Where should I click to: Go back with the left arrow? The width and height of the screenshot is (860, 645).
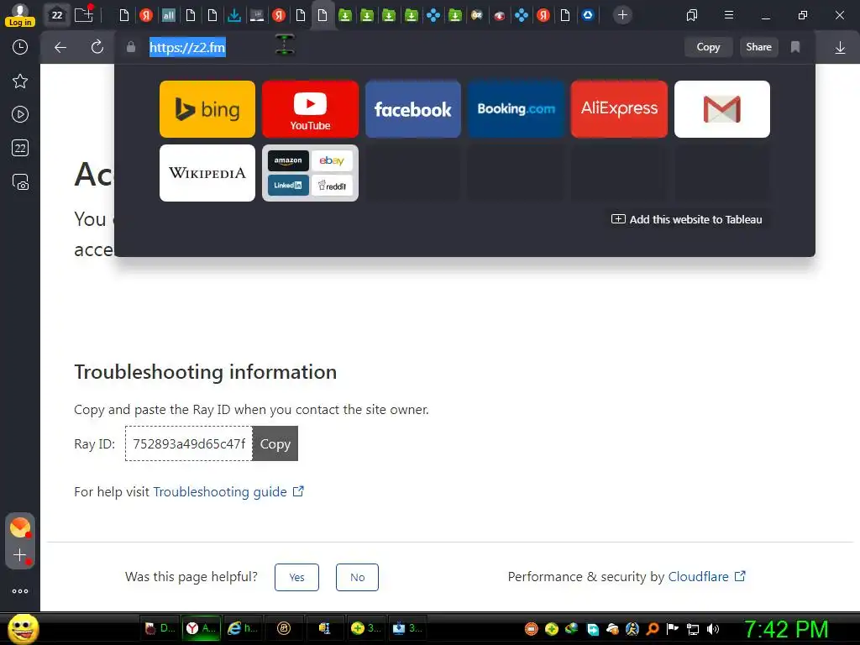[60, 47]
